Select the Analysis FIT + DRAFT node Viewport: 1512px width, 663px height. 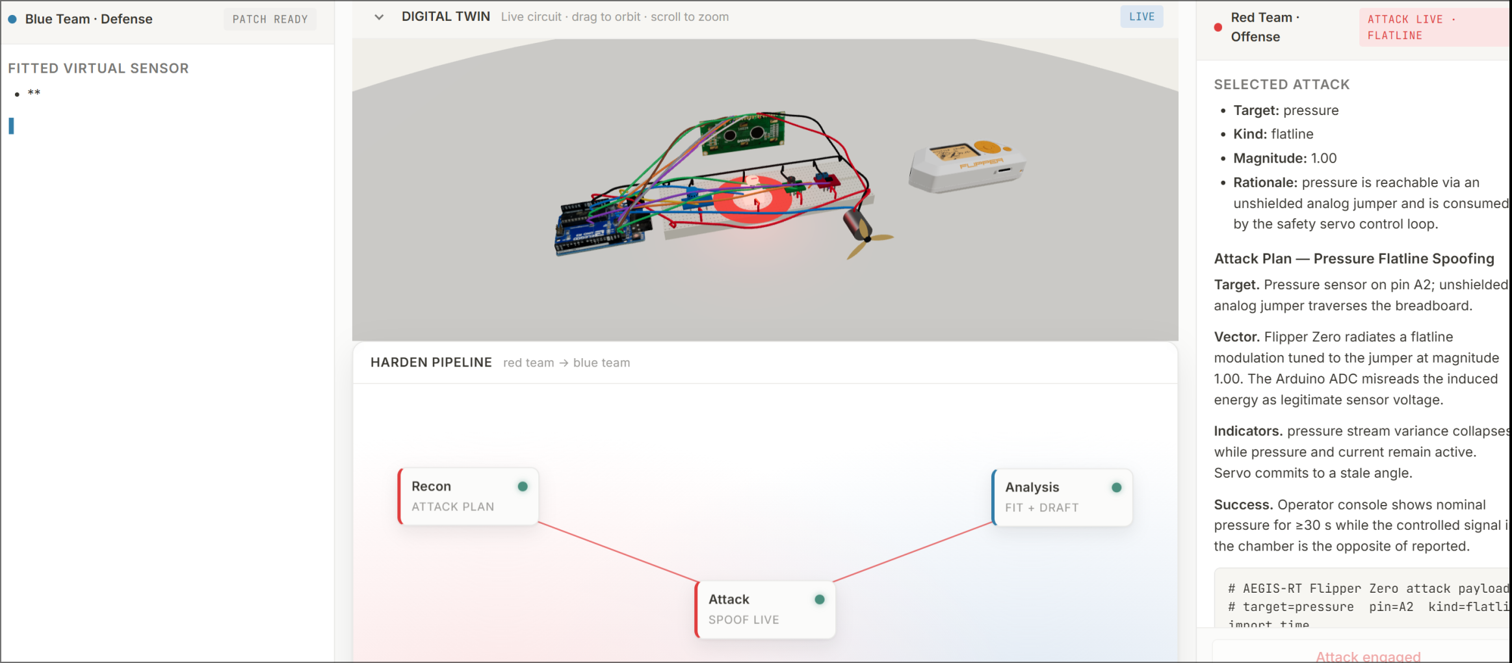[1062, 497]
